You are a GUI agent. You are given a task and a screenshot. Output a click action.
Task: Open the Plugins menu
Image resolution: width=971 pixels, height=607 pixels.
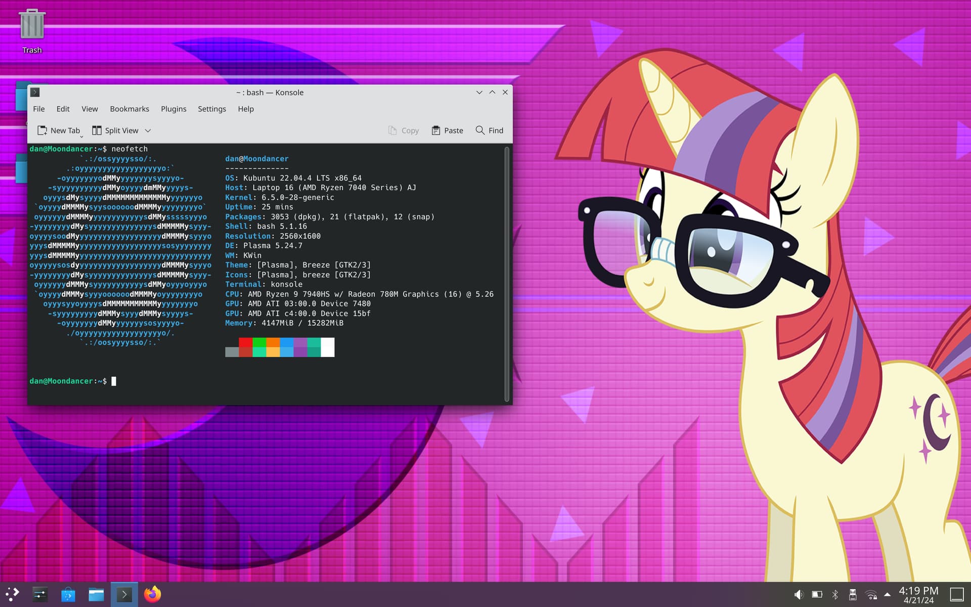point(173,109)
